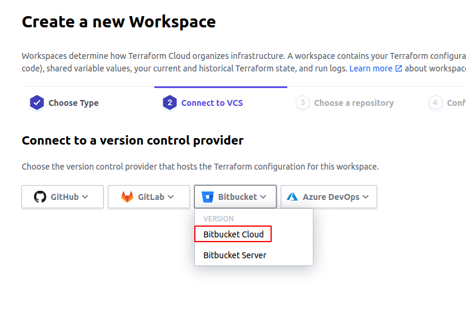Click the Azure DevOps logo icon
466x310 pixels.
(292, 197)
